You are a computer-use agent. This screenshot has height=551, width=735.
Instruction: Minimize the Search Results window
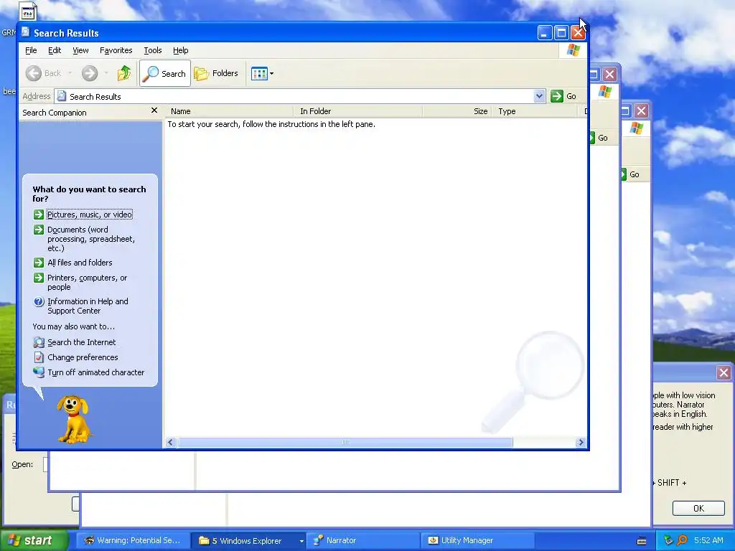coord(544,33)
